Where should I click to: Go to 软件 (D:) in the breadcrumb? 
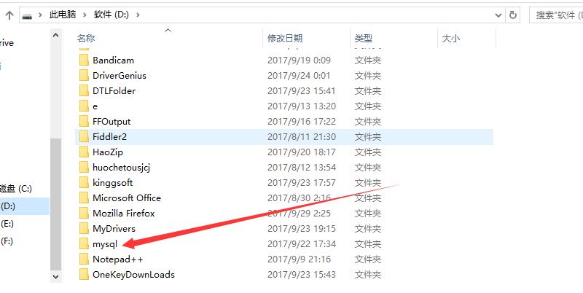click(x=111, y=15)
